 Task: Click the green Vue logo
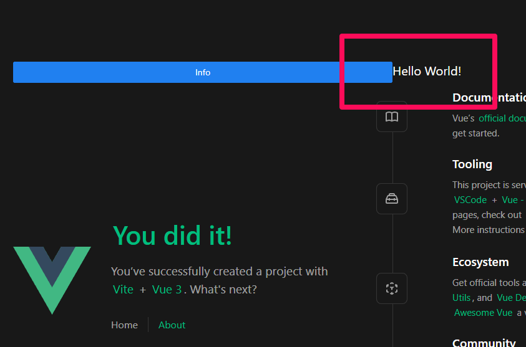(52, 279)
